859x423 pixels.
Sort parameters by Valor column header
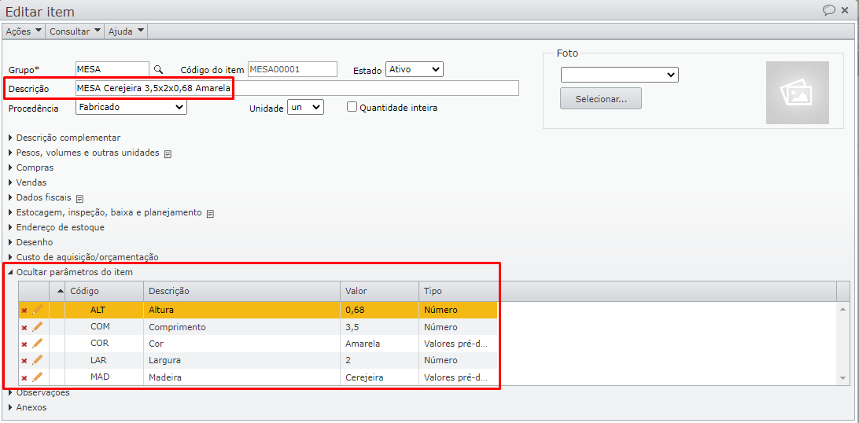coord(380,291)
